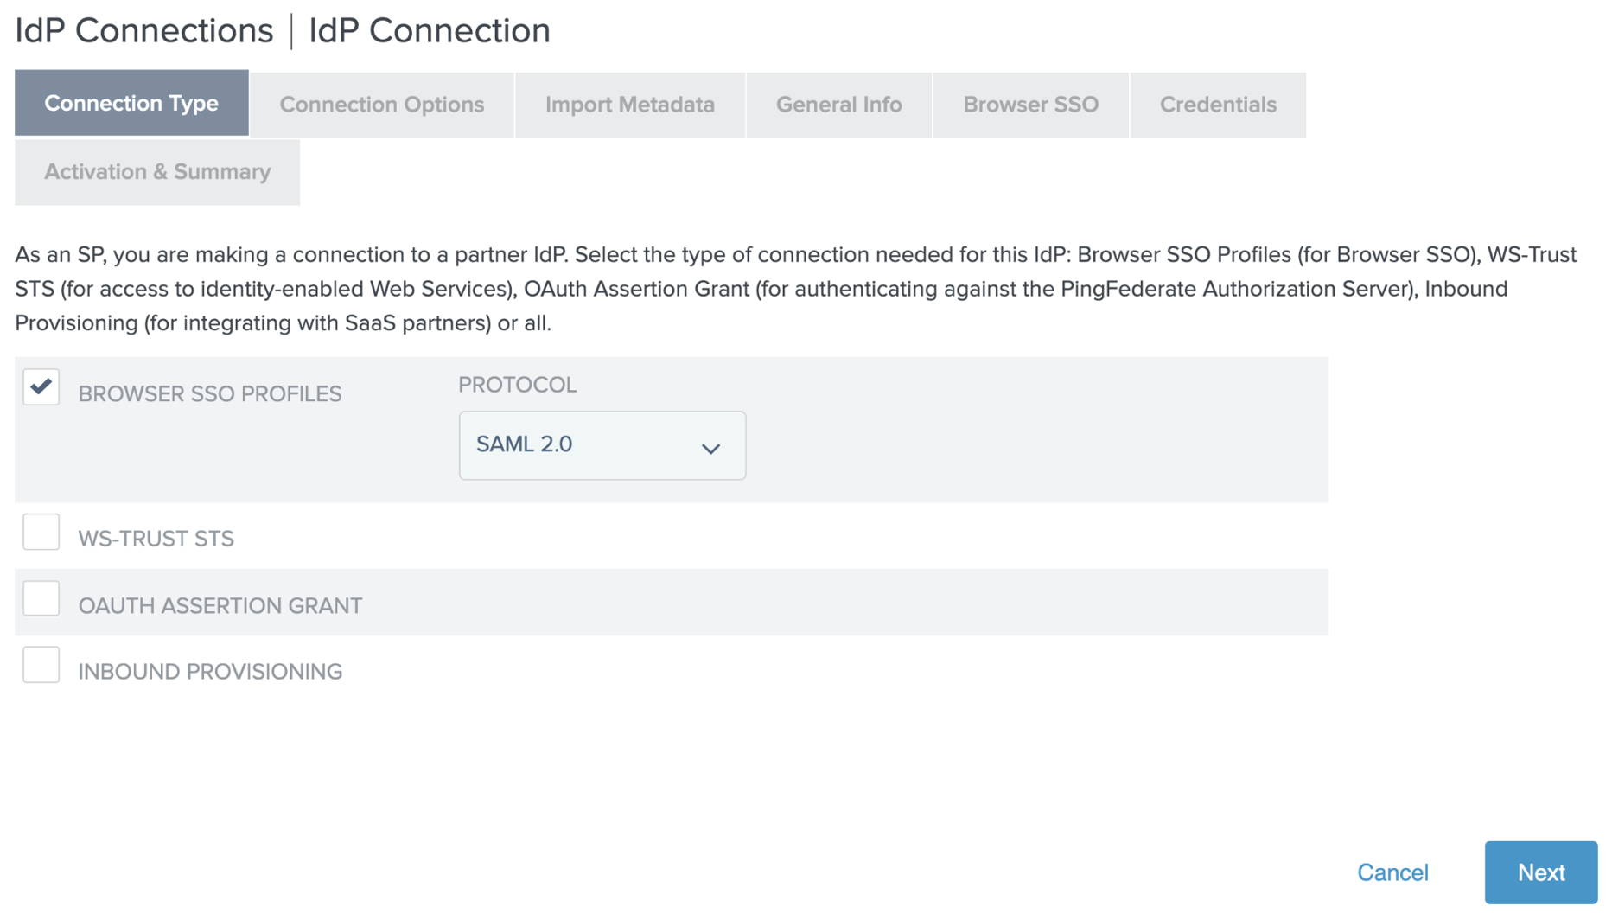Open the Import Metadata tab
This screenshot has width=1612, height=913.
point(629,105)
